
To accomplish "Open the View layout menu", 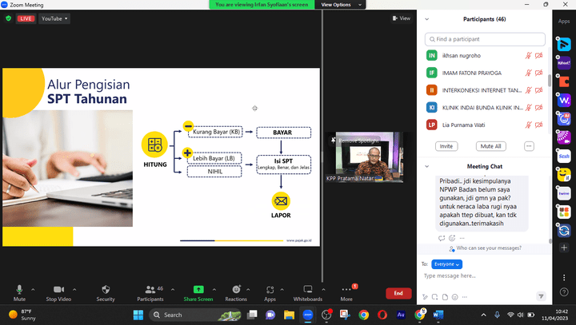I will click(x=402, y=18).
